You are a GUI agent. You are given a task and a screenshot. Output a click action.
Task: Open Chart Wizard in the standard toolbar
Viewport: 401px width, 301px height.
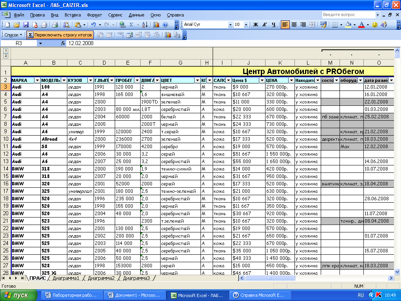[x=156, y=25]
